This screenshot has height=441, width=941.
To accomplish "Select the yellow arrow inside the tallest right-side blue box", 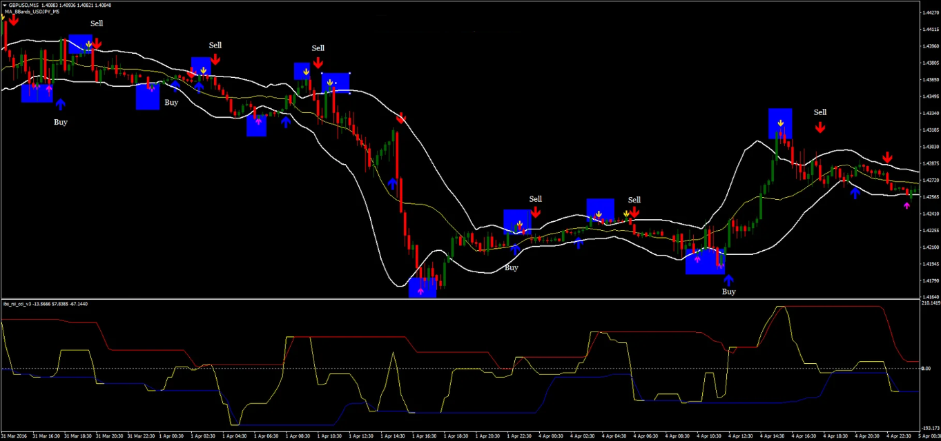I will (780, 123).
